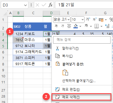Click cell with SKU 9317

coord(18,64)
